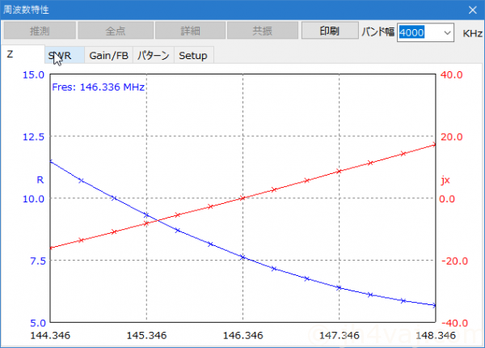The image size is (485, 348).
Task: Click the red jx axis label
Action: click(x=444, y=180)
